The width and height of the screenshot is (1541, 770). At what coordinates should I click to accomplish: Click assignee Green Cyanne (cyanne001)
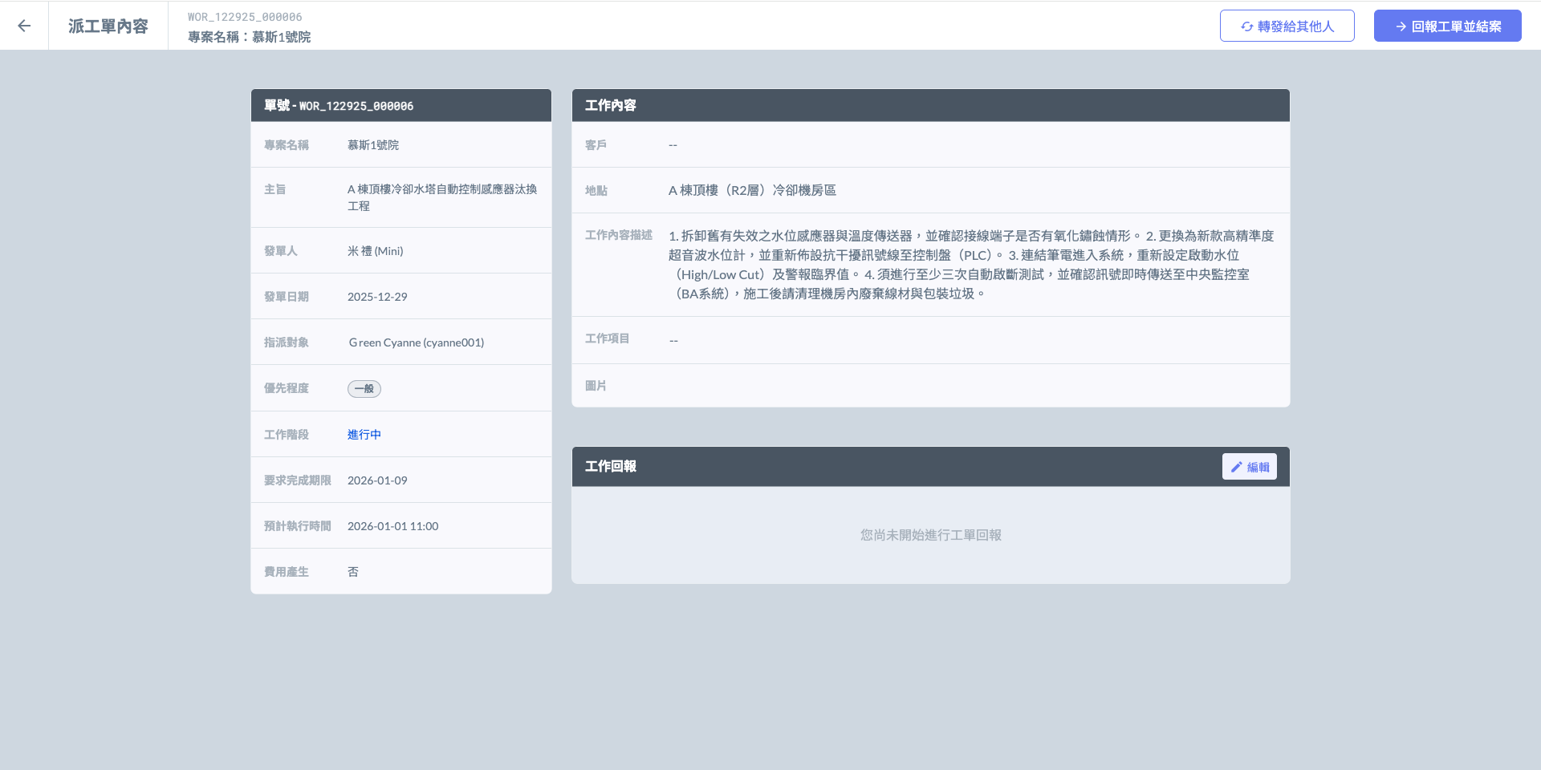pos(416,342)
